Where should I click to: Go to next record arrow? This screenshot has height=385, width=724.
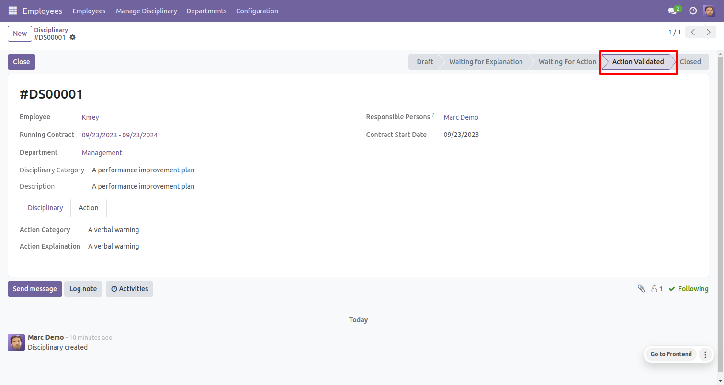[708, 32]
